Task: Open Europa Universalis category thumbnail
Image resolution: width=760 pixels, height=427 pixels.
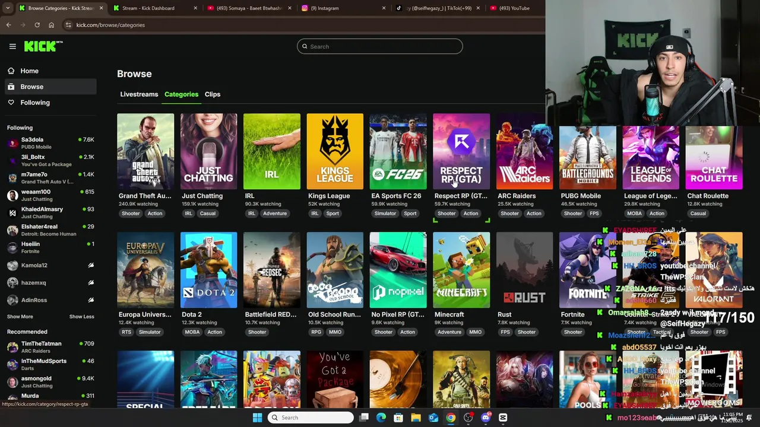Action: [x=145, y=270]
